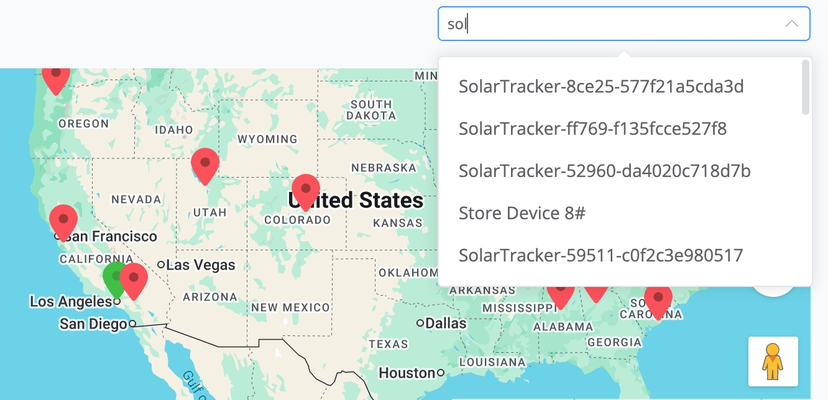Choose SolarTracker-8ce25-577f21a5cda3d from the list
Screen dimensions: 828x400
pos(601,86)
